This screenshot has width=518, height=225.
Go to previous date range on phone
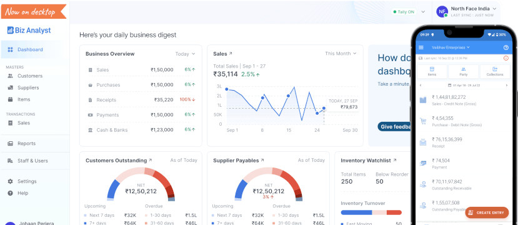421,85
